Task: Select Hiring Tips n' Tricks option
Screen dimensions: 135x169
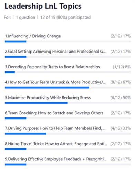Action: [56, 144]
